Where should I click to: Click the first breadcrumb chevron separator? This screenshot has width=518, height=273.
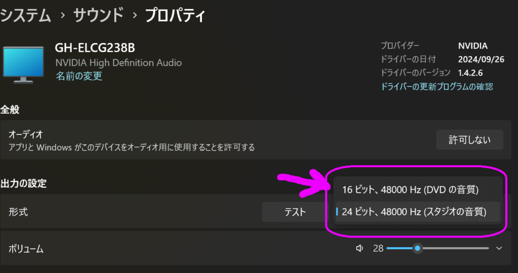[63, 15]
